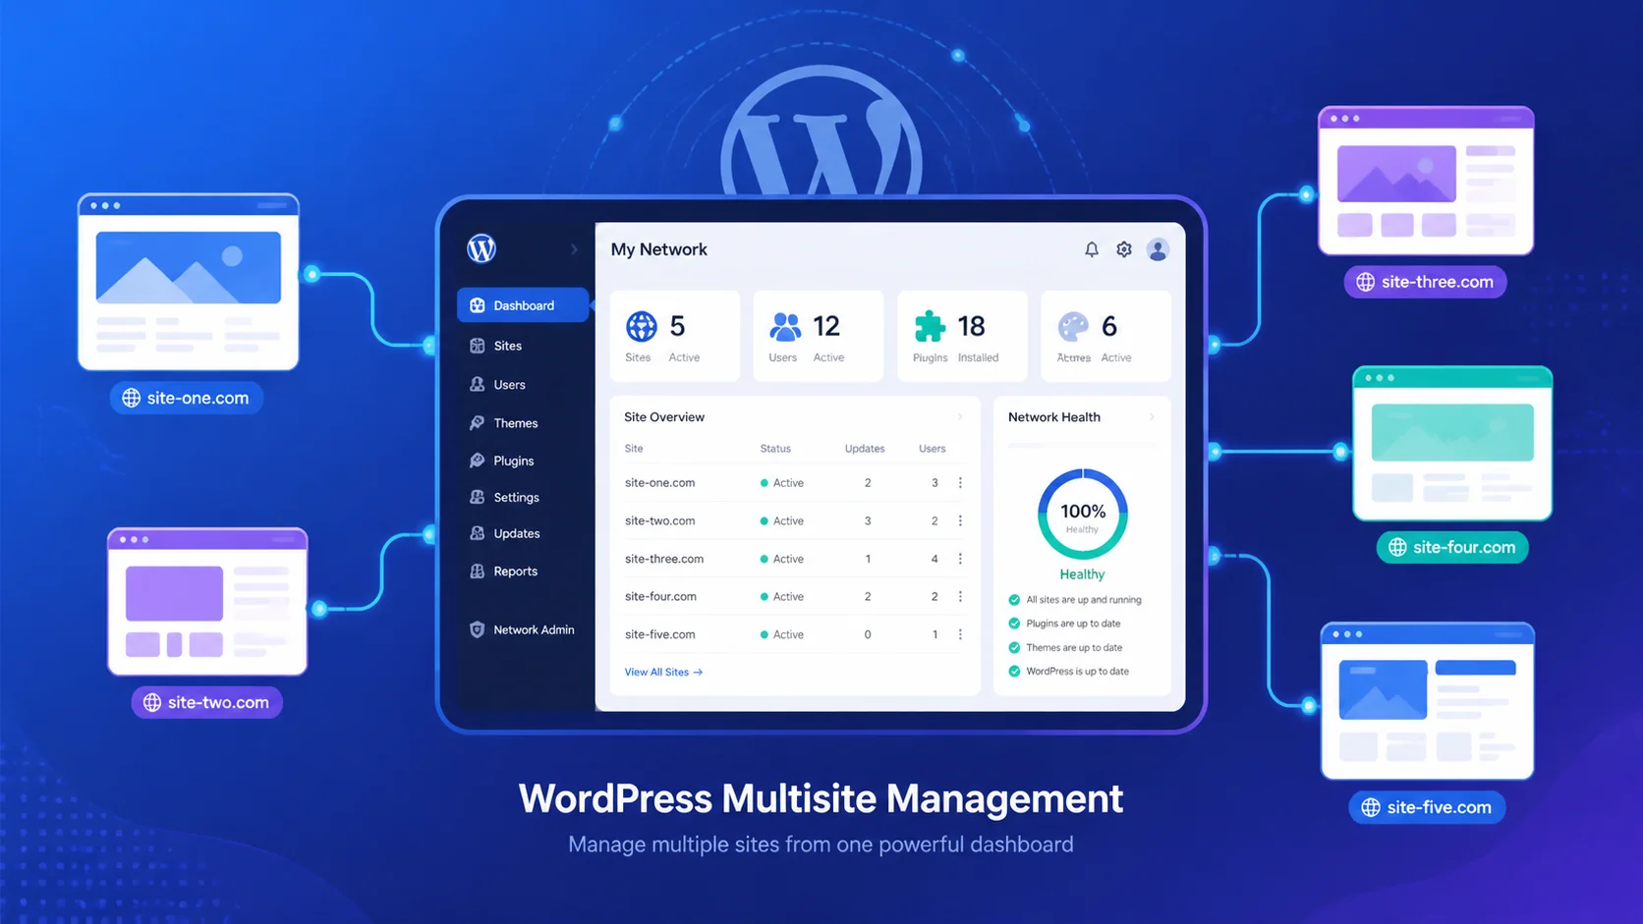Click the green check beside All sites are up and running
The image size is (1643, 924).
(1014, 600)
